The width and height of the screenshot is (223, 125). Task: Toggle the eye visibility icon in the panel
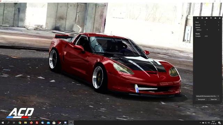point(211,18)
